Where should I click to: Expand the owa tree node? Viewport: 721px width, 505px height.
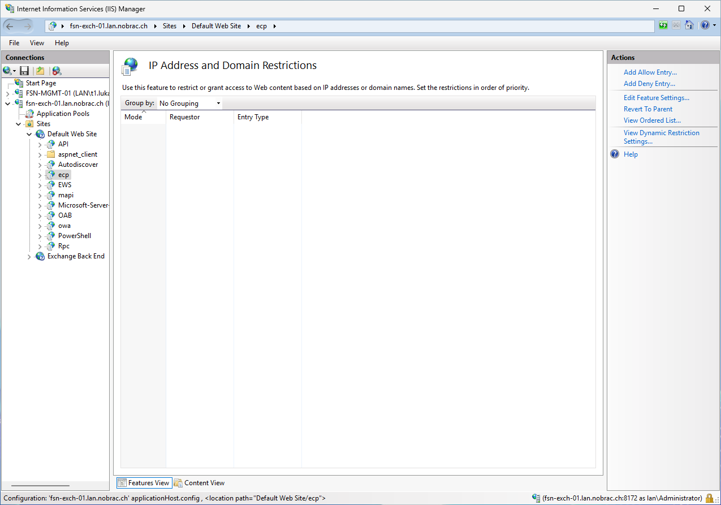[x=40, y=226]
